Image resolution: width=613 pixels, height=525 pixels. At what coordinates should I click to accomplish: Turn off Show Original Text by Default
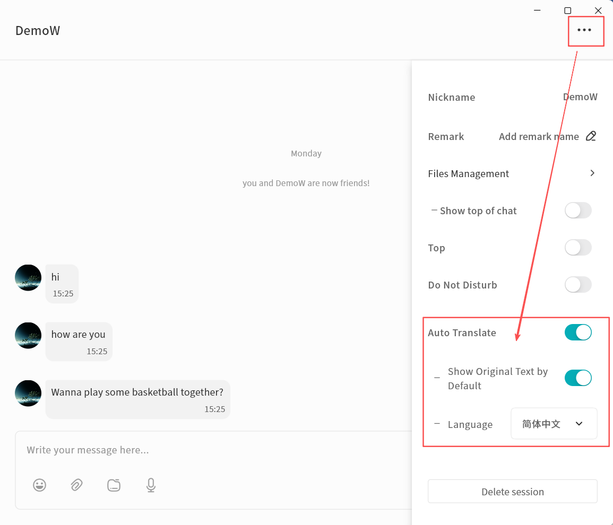point(577,378)
